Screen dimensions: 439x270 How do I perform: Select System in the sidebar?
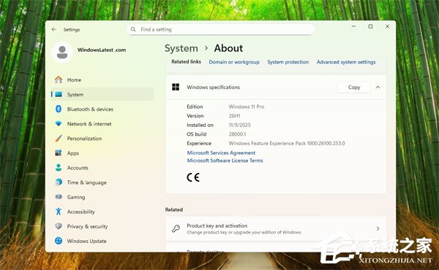102,94
